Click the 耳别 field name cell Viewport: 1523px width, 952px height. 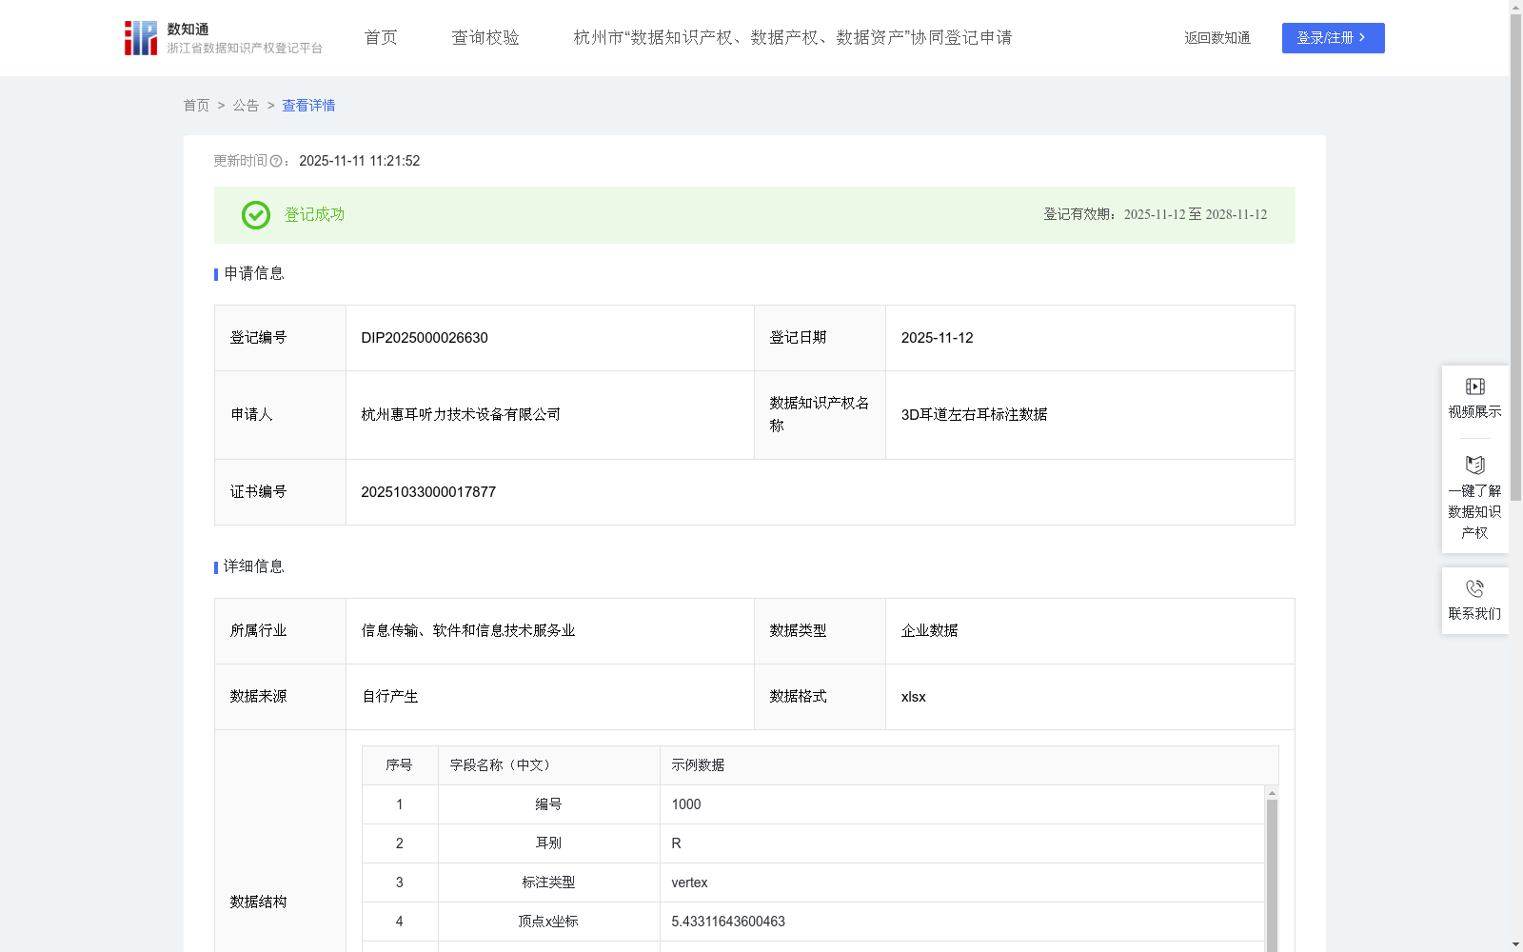point(548,843)
